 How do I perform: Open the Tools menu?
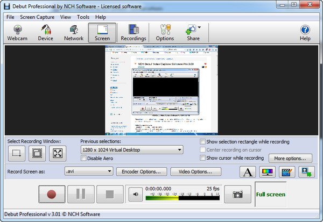pos(83,17)
